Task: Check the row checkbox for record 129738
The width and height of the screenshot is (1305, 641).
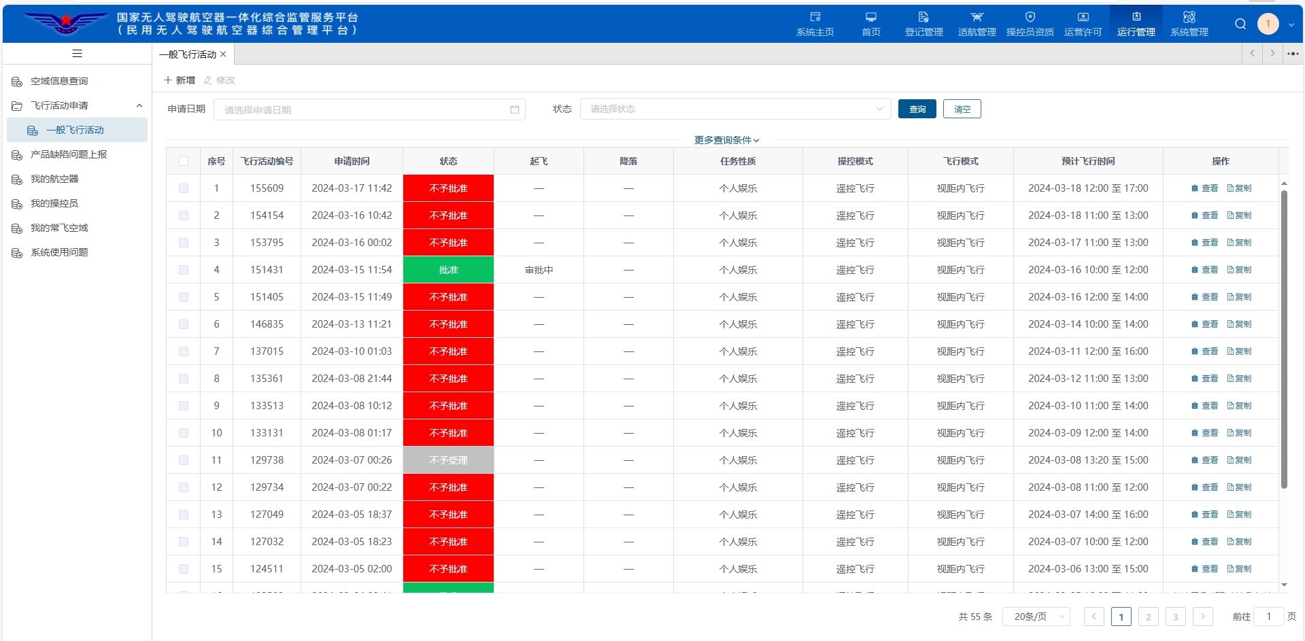Action: (x=184, y=460)
